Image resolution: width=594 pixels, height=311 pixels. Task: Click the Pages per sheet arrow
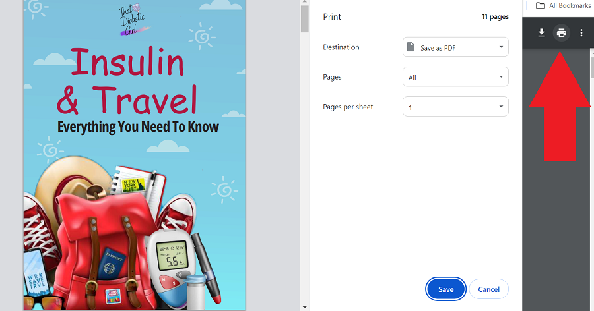pos(501,107)
